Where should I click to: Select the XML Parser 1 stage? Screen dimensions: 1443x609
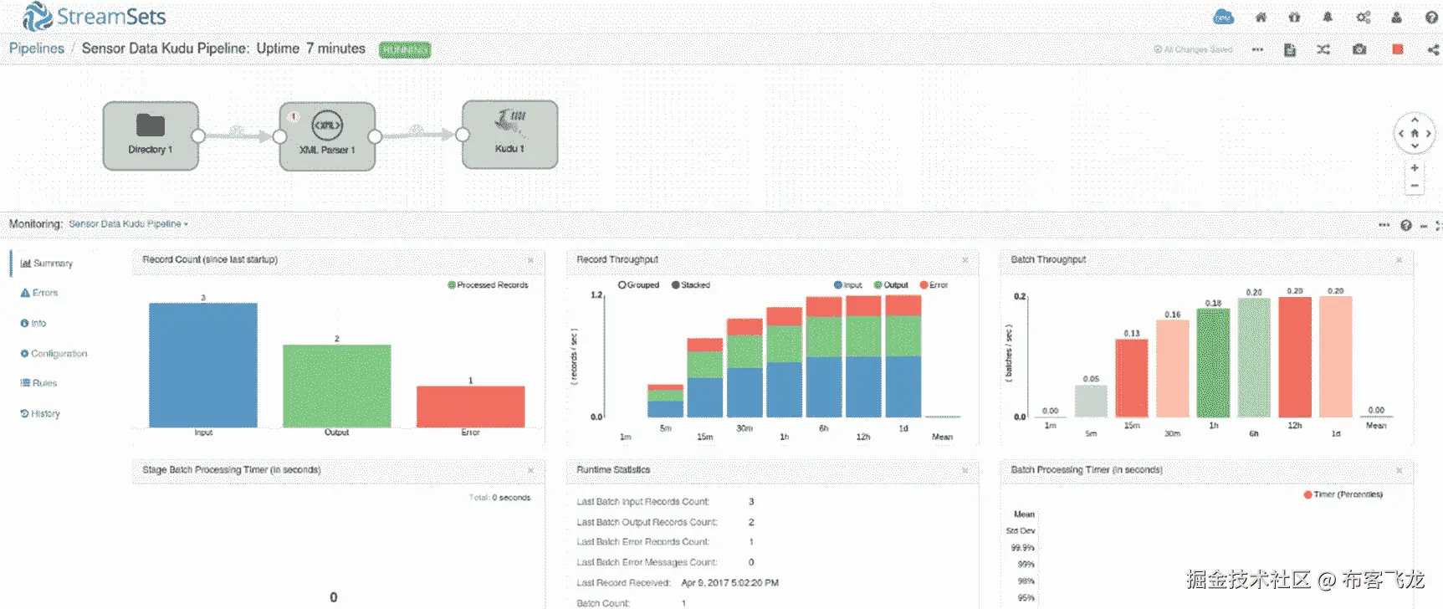tap(327, 136)
